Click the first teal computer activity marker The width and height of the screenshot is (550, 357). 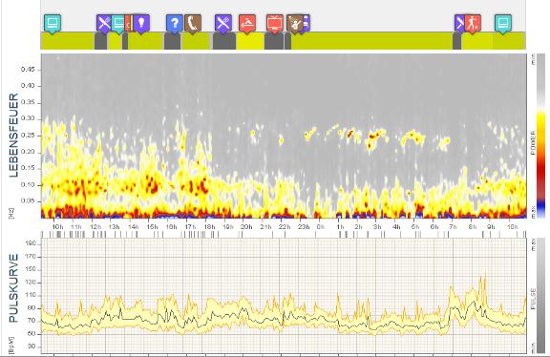(53, 23)
